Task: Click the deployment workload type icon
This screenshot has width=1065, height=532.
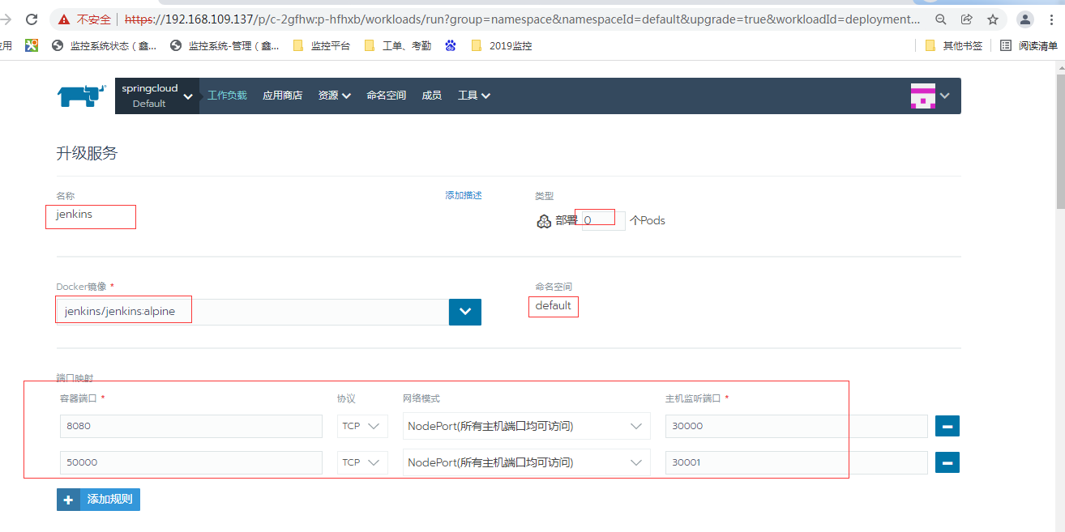Action: click(544, 221)
